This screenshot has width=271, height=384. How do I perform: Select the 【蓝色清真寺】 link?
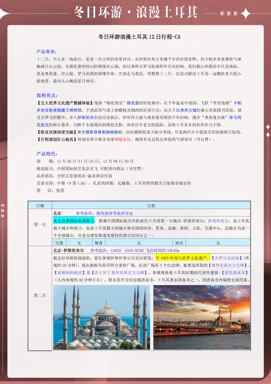(235, 272)
